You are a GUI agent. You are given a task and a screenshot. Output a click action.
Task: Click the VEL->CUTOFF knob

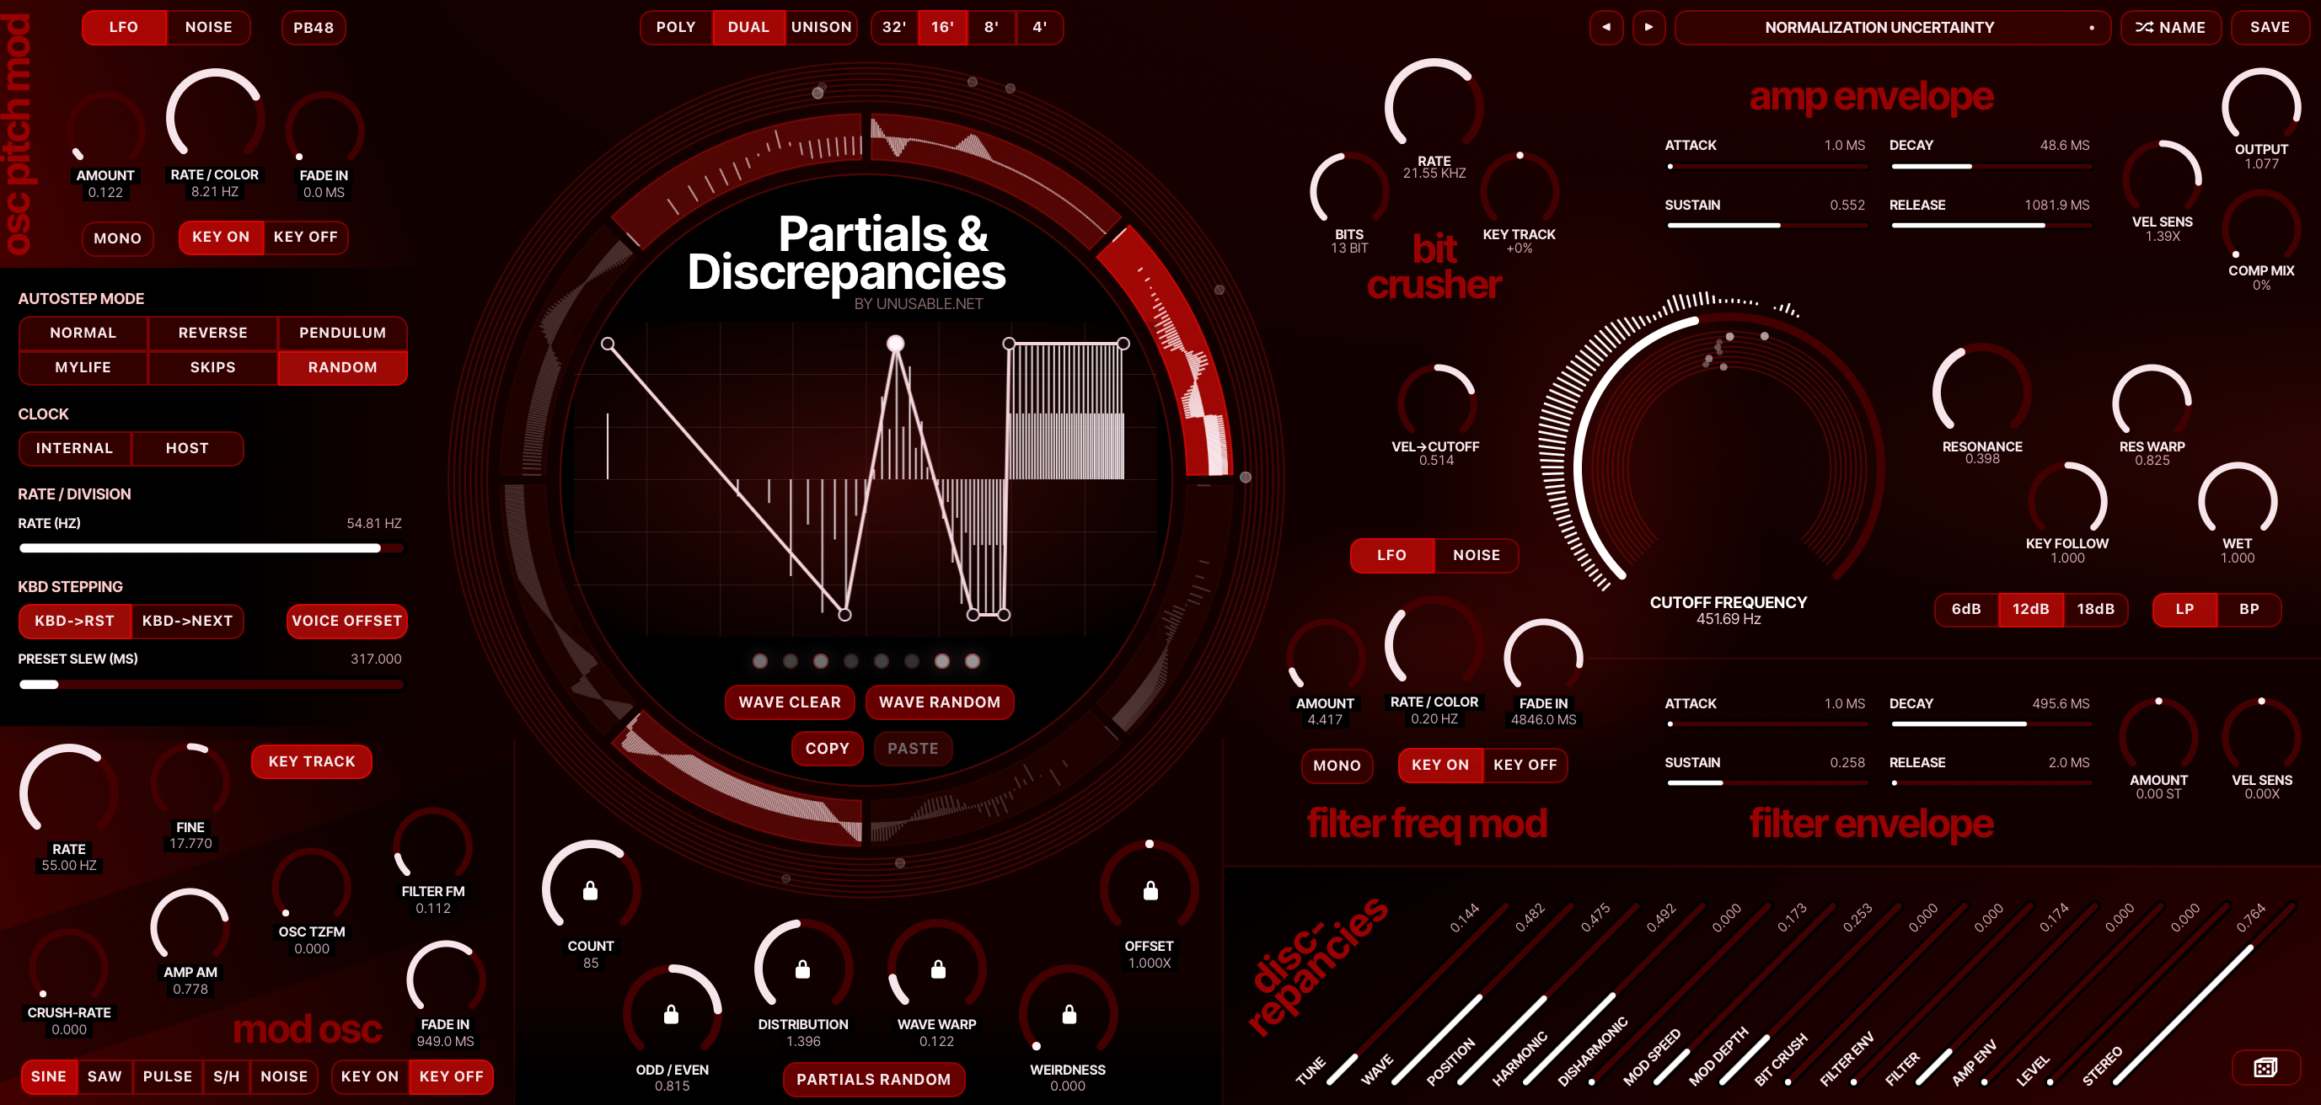pyautogui.click(x=1436, y=402)
